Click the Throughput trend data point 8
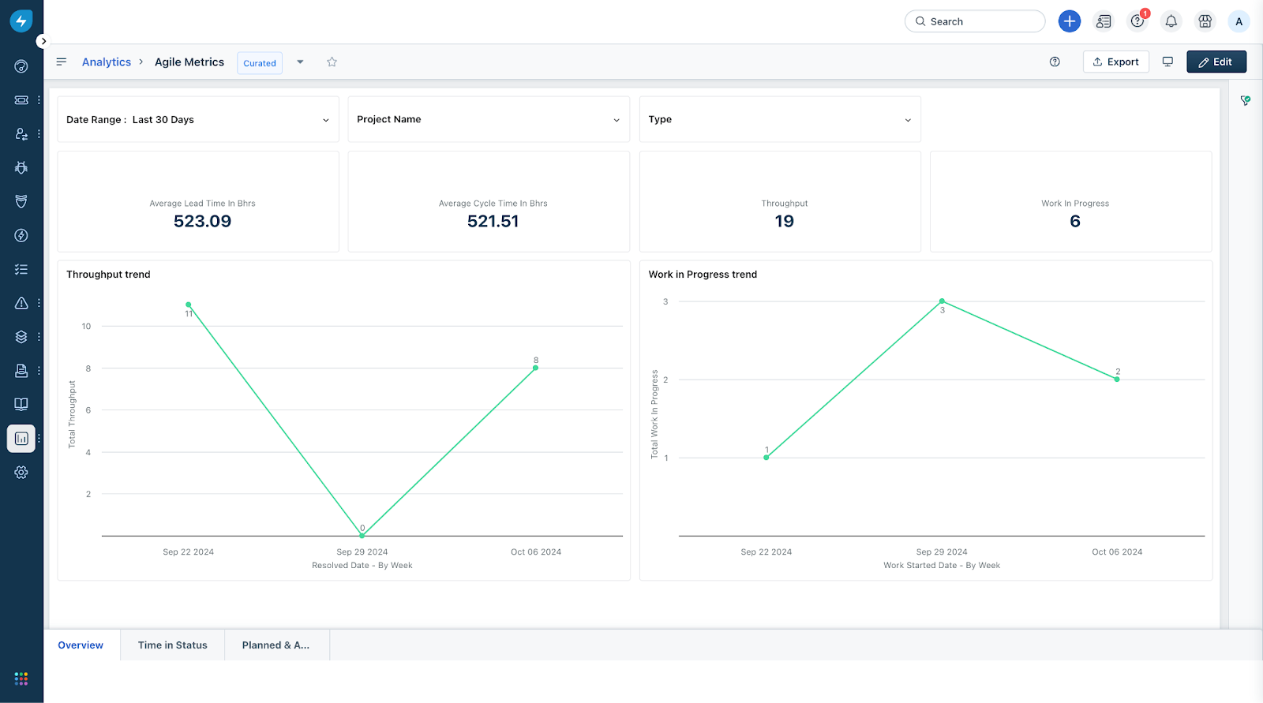The height and width of the screenshot is (703, 1263). [x=536, y=368]
